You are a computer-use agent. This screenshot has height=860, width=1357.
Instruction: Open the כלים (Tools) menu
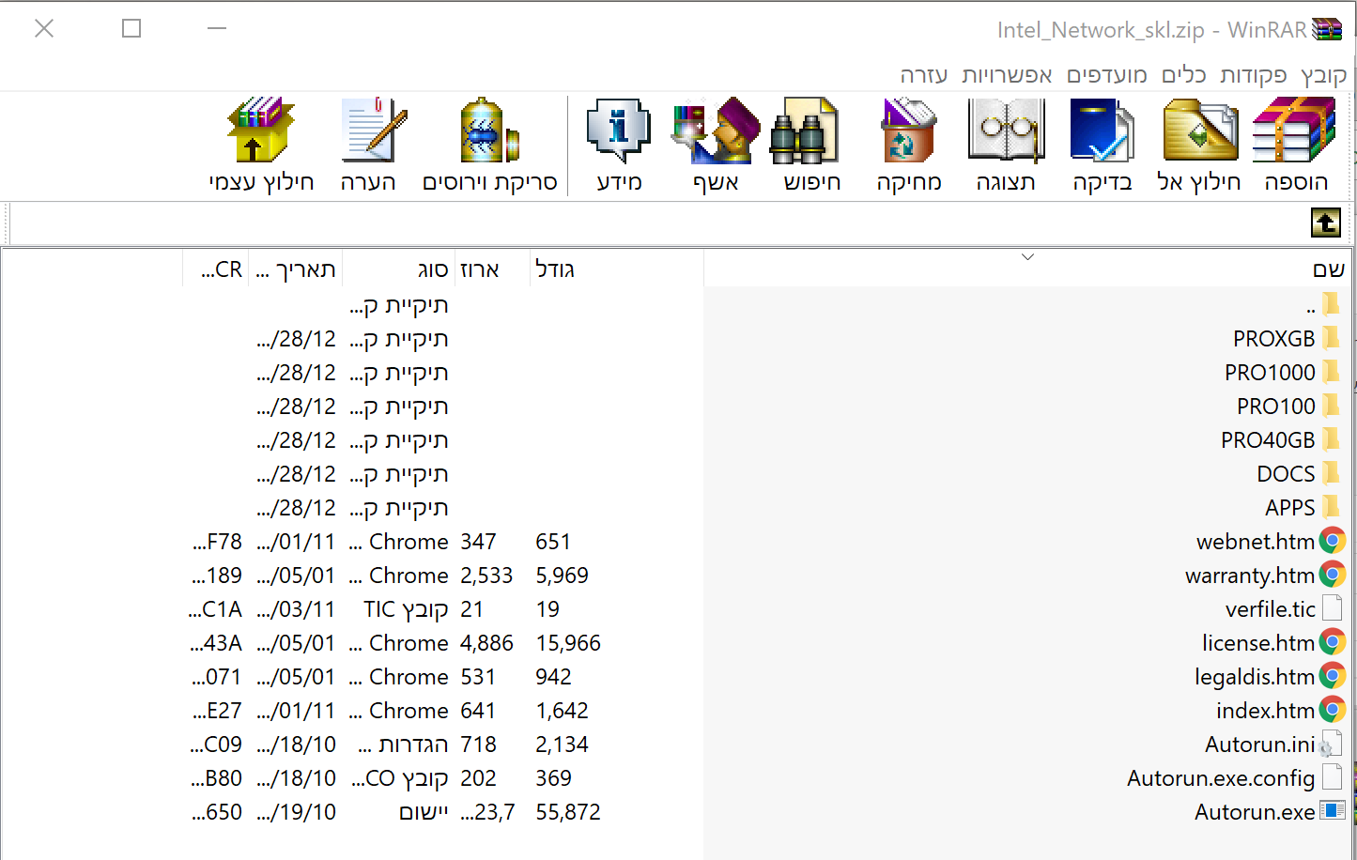pyautogui.click(x=1184, y=75)
